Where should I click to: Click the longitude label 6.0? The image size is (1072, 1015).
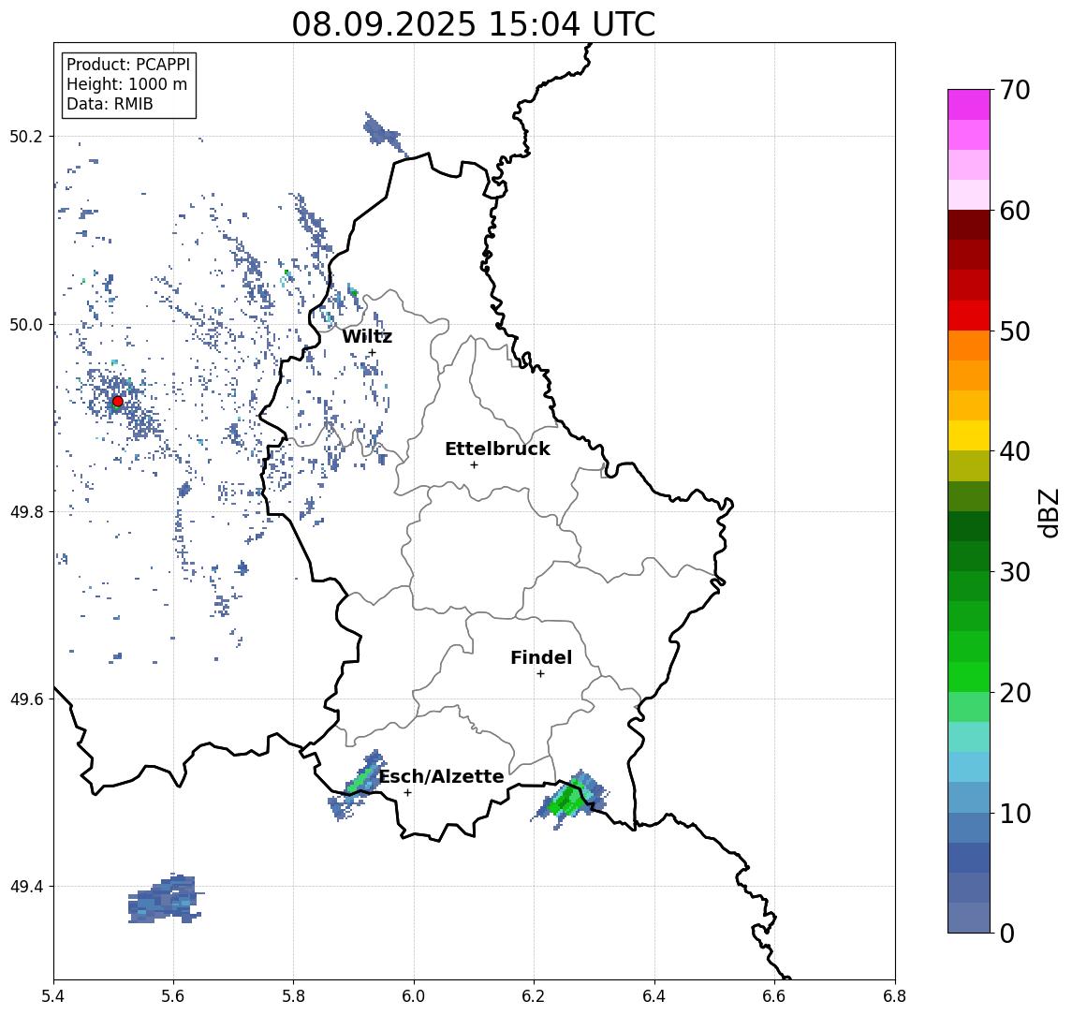click(x=414, y=996)
